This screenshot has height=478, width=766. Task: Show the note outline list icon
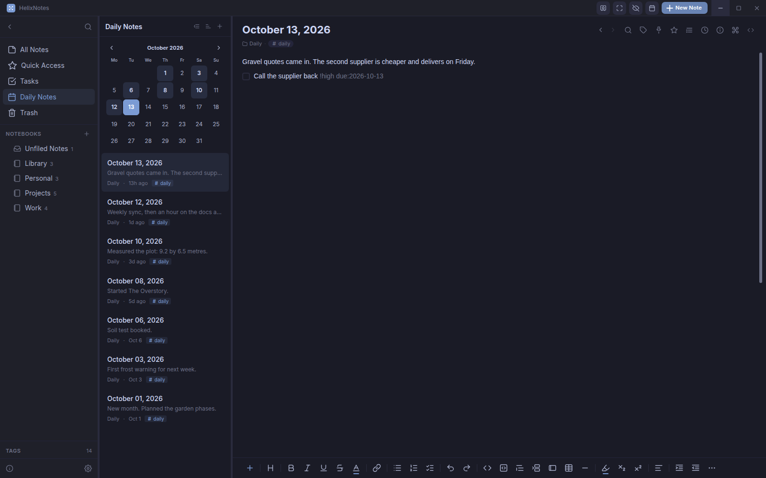(x=689, y=30)
